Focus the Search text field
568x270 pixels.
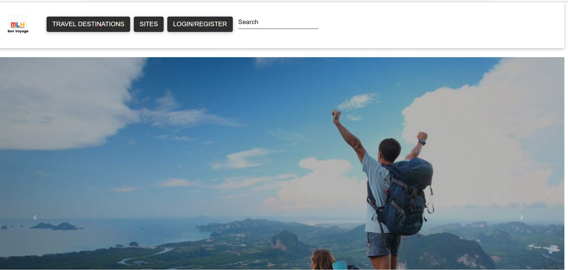click(278, 22)
